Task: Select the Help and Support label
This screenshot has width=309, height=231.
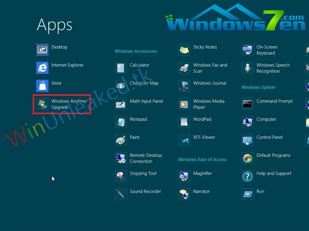Action: [274, 173]
